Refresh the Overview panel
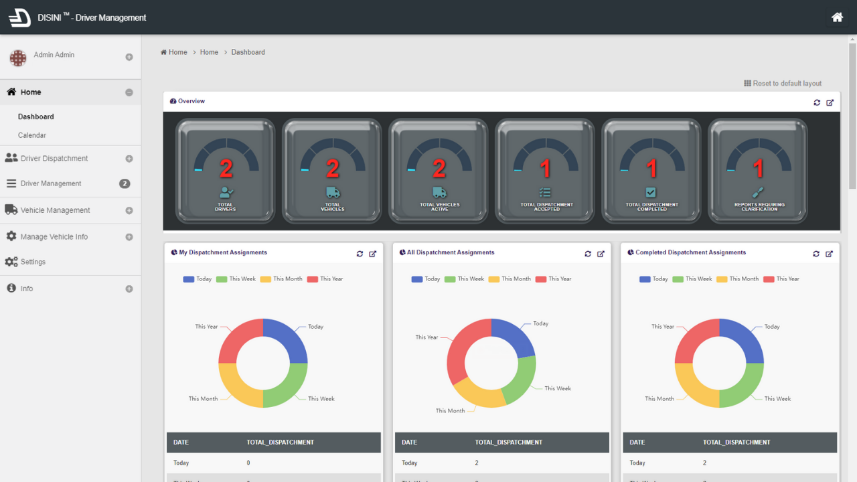Screen dimensions: 857x482 817,102
